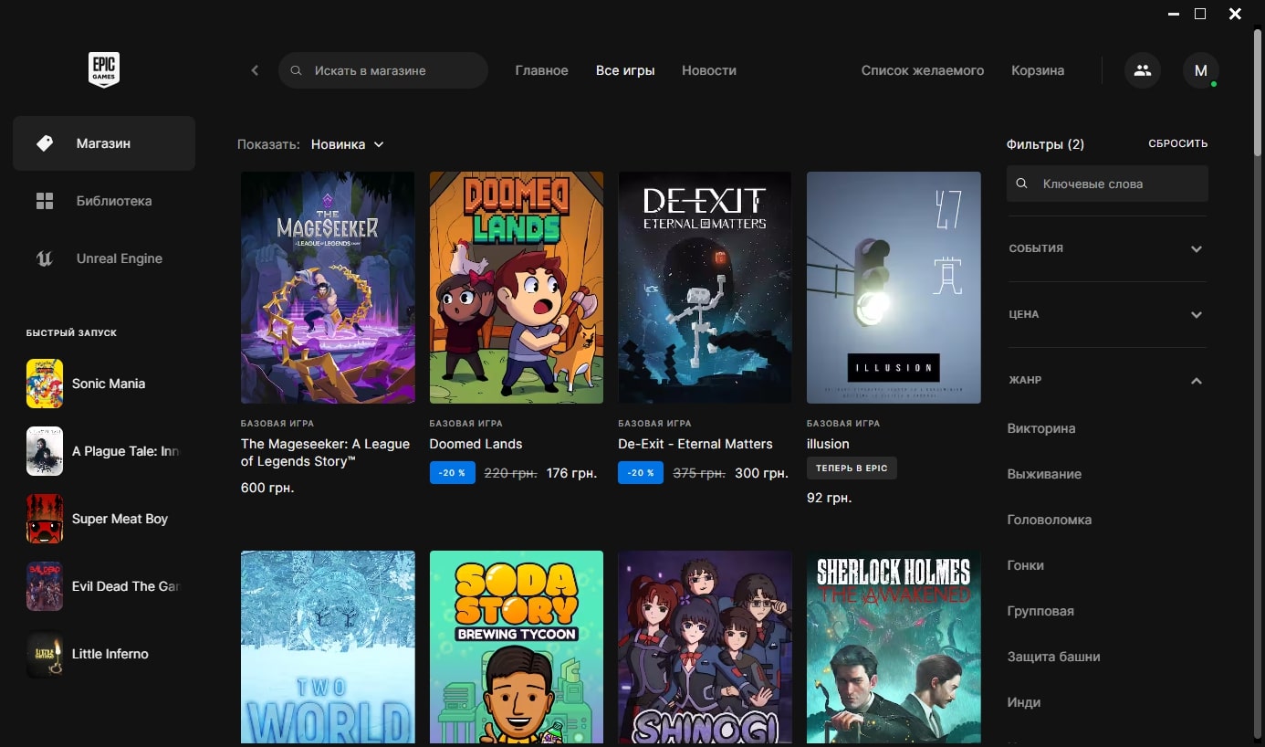The height and width of the screenshot is (747, 1265).
Task: Open the Doomed Lands cover art
Action: click(517, 288)
